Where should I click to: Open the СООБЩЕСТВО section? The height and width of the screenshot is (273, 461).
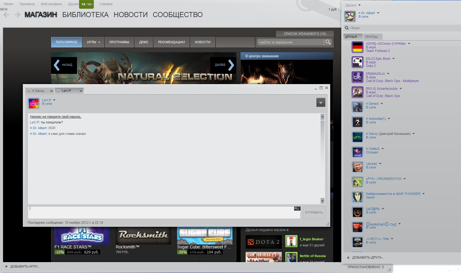pos(178,15)
